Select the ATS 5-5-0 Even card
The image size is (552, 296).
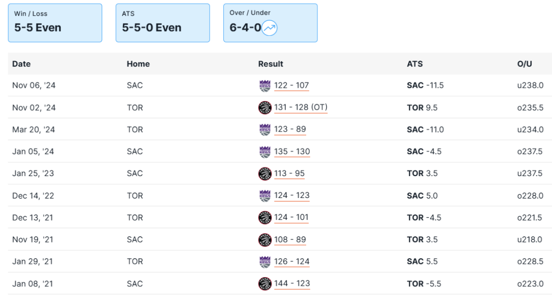click(163, 23)
